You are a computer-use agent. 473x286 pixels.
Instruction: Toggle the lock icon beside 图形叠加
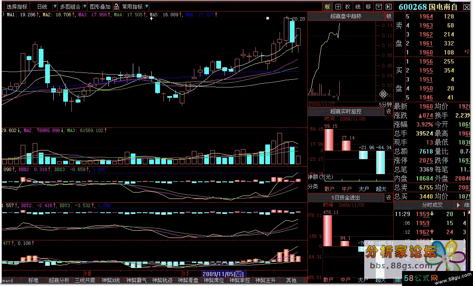(x=116, y=6)
